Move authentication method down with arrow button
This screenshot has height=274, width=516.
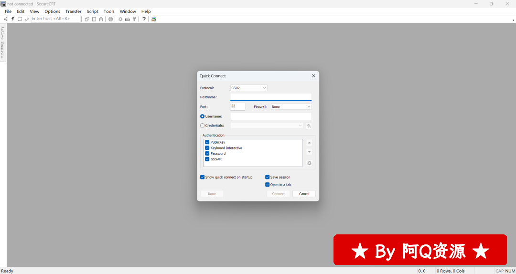pos(309,152)
